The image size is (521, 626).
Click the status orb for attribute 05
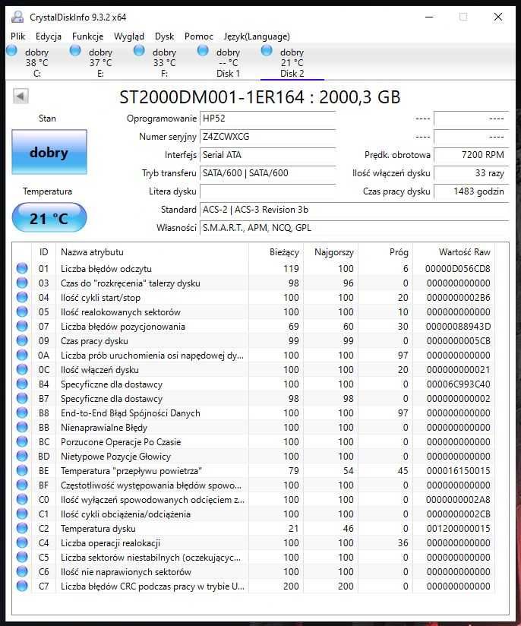[22, 311]
